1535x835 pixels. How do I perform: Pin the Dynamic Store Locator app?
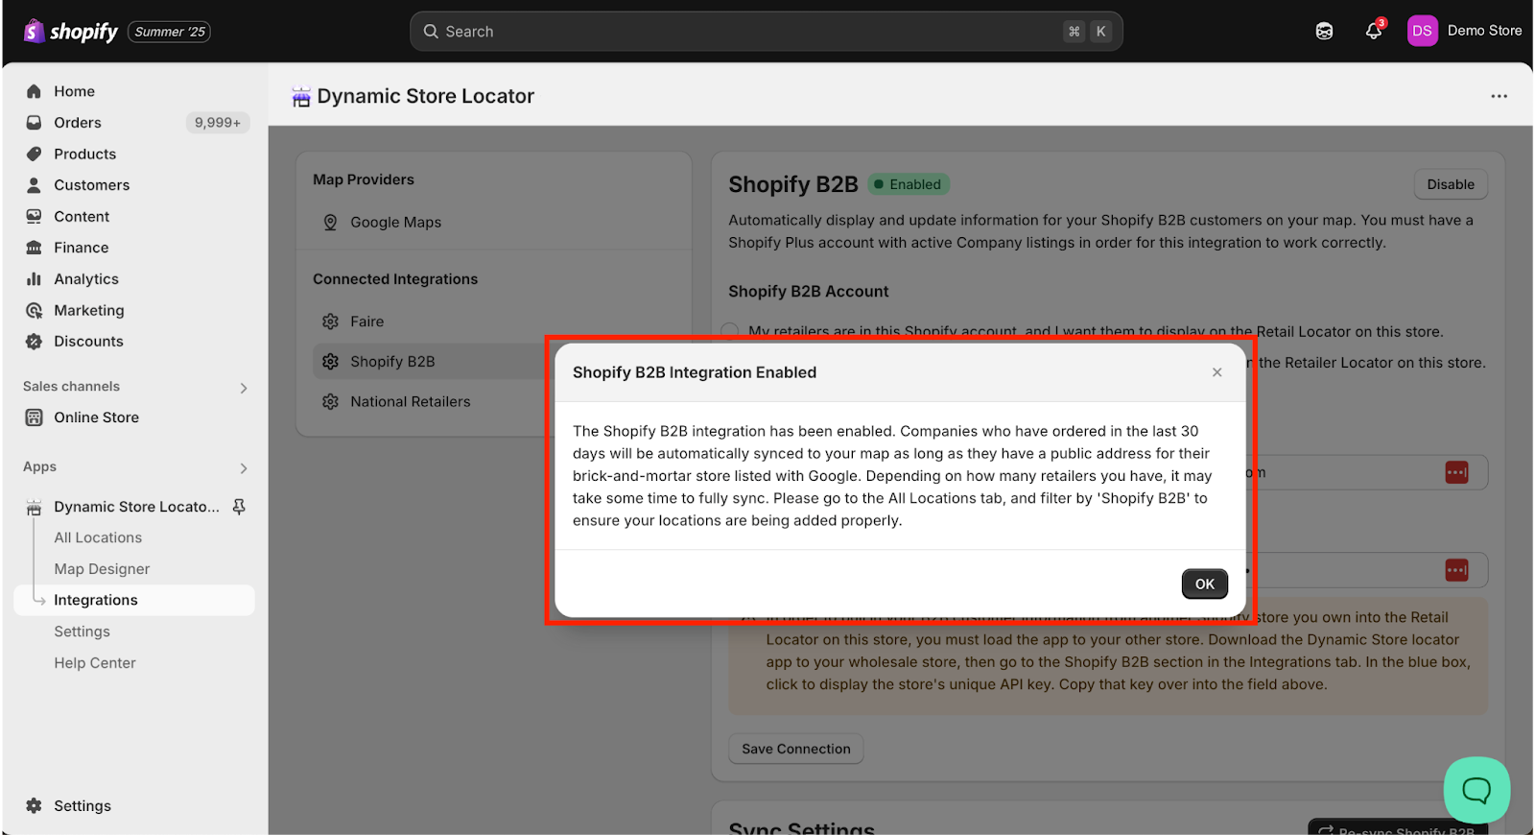click(x=239, y=506)
